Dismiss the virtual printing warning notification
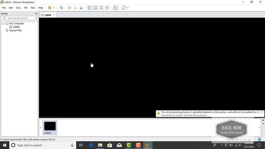Screen dimensions: 265x149 (262, 112)
